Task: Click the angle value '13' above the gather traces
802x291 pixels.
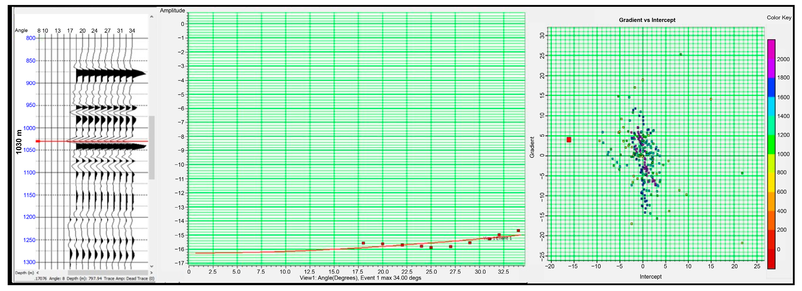Action: click(58, 30)
